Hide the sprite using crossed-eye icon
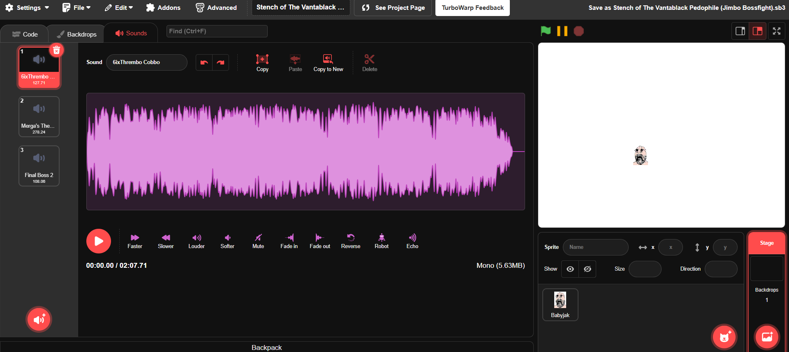The width and height of the screenshot is (789, 352). point(588,269)
